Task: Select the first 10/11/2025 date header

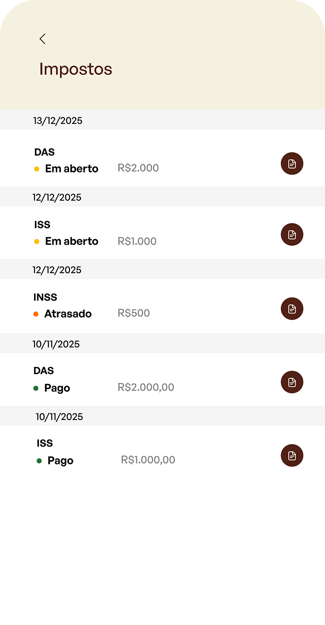Action: pyautogui.click(x=56, y=344)
